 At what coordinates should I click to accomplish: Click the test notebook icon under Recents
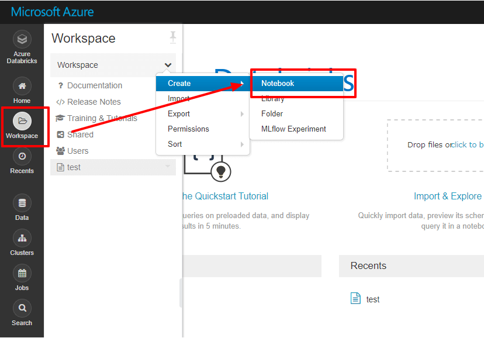355,298
